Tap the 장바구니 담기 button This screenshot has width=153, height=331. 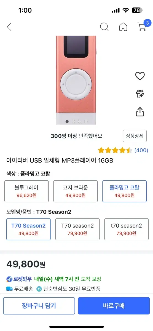(x=39, y=306)
